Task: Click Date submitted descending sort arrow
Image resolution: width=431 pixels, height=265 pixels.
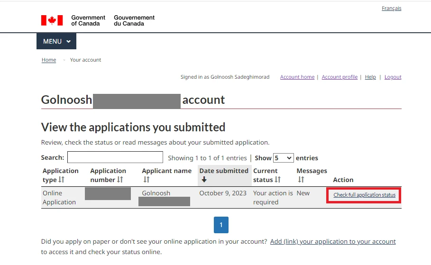Action: (204, 180)
